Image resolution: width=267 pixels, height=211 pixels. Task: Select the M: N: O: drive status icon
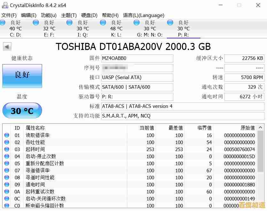coord(136,22)
